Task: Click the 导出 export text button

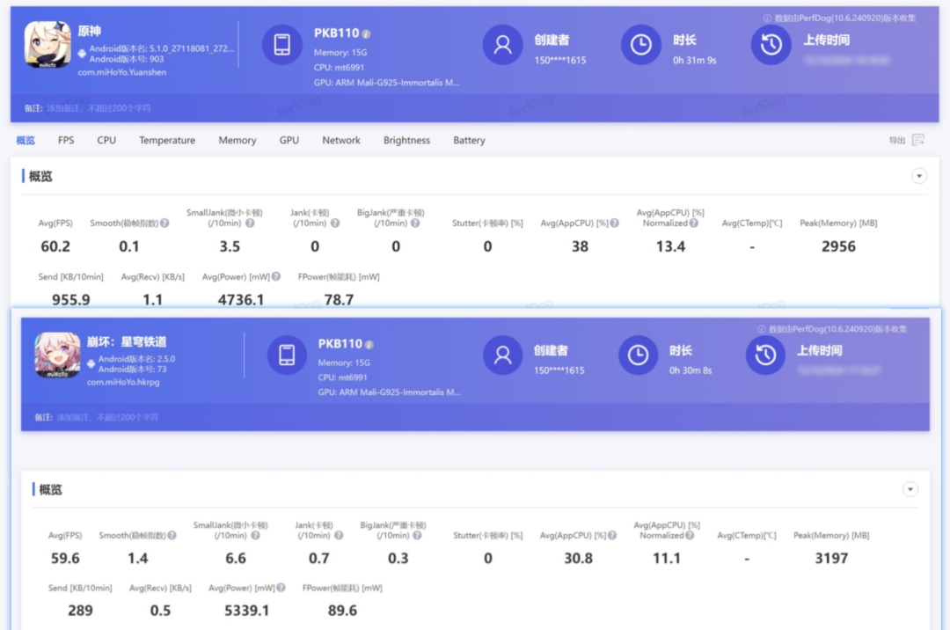Action: (x=896, y=140)
